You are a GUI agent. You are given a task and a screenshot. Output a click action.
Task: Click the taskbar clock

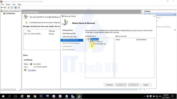tap(166, 96)
